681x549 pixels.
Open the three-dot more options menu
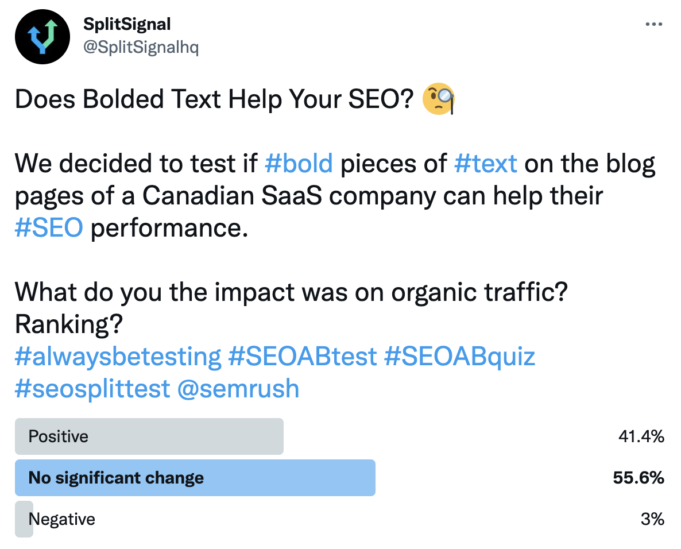pyautogui.click(x=653, y=24)
